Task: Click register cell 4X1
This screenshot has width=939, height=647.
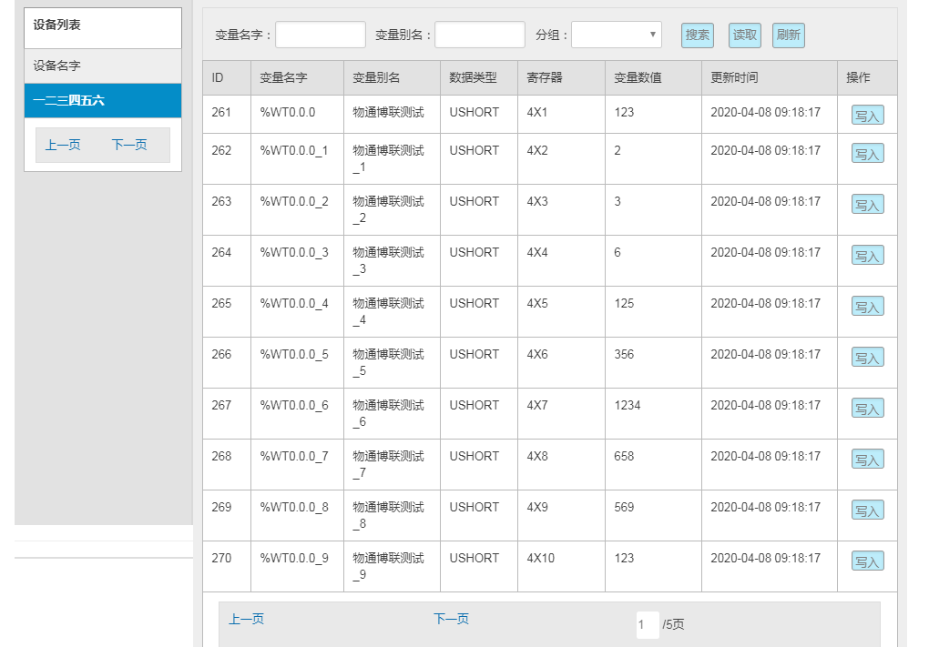Action: 561,115
